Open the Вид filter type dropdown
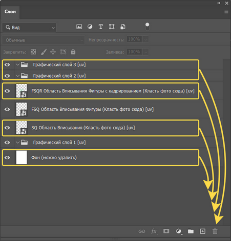Viewport: 231px width, 241px height. [29, 28]
